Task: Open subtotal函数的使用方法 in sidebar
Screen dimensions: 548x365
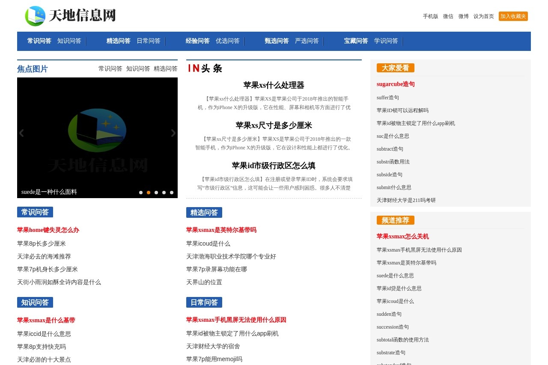Action: (403, 340)
